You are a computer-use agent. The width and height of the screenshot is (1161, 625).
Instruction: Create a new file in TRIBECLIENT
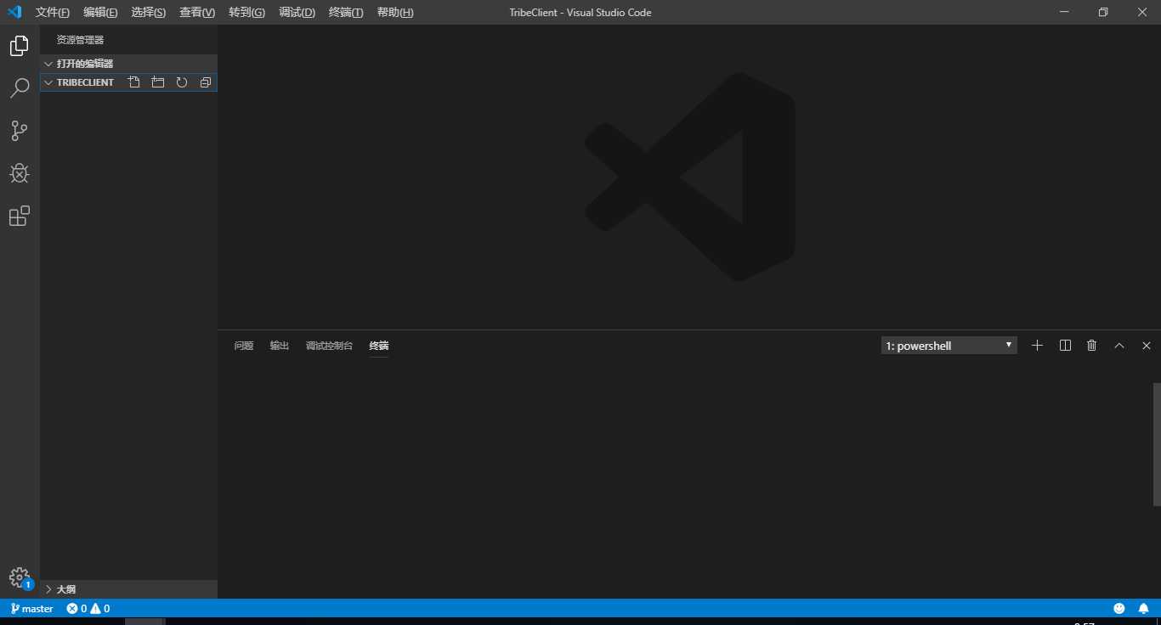[x=133, y=82]
